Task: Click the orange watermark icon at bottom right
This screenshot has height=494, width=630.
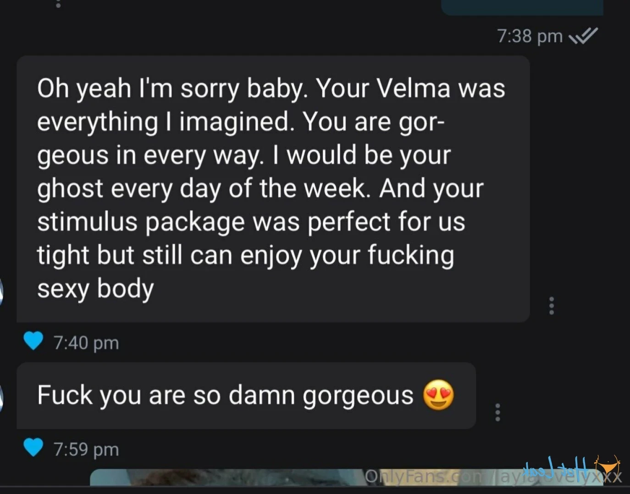Action: (608, 467)
